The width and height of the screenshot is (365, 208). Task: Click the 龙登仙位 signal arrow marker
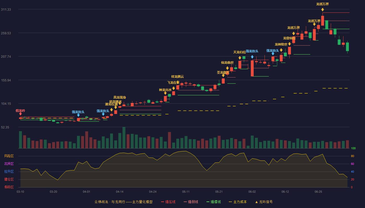click(x=289, y=44)
